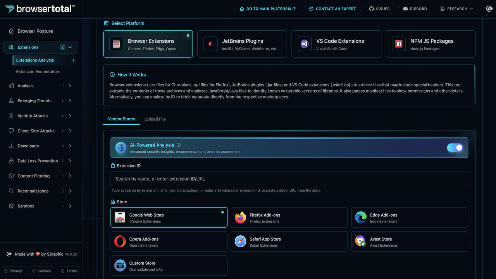Click the Emerging Threats flask icon
Image resolution: width=496 pixels, height=279 pixels.
click(x=11, y=101)
